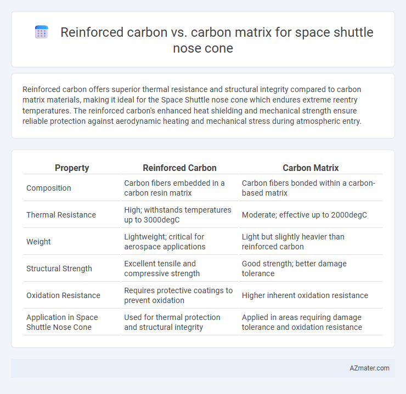This screenshot has height=394, width=406.
Task: Select the 'Composition' row label
Action: click(x=48, y=188)
